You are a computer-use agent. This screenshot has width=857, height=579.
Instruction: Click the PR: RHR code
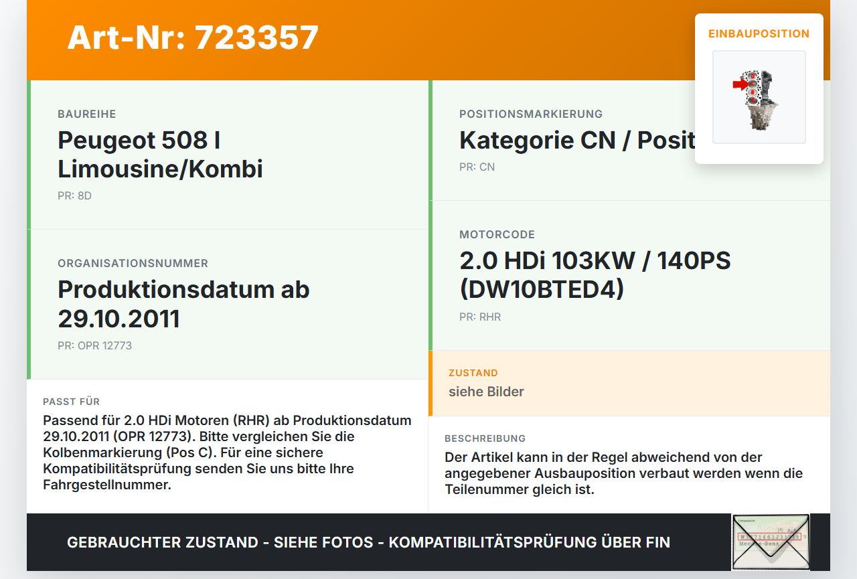click(480, 317)
